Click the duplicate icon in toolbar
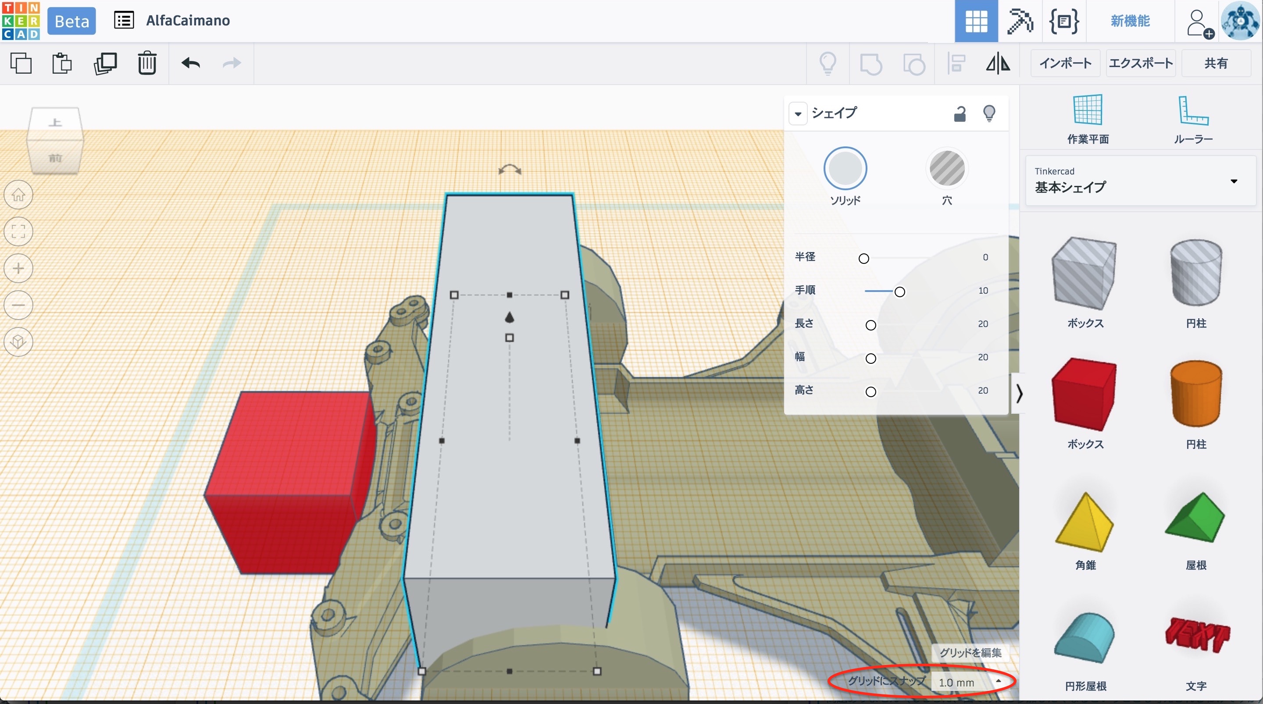The height and width of the screenshot is (704, 1263). 105,63
